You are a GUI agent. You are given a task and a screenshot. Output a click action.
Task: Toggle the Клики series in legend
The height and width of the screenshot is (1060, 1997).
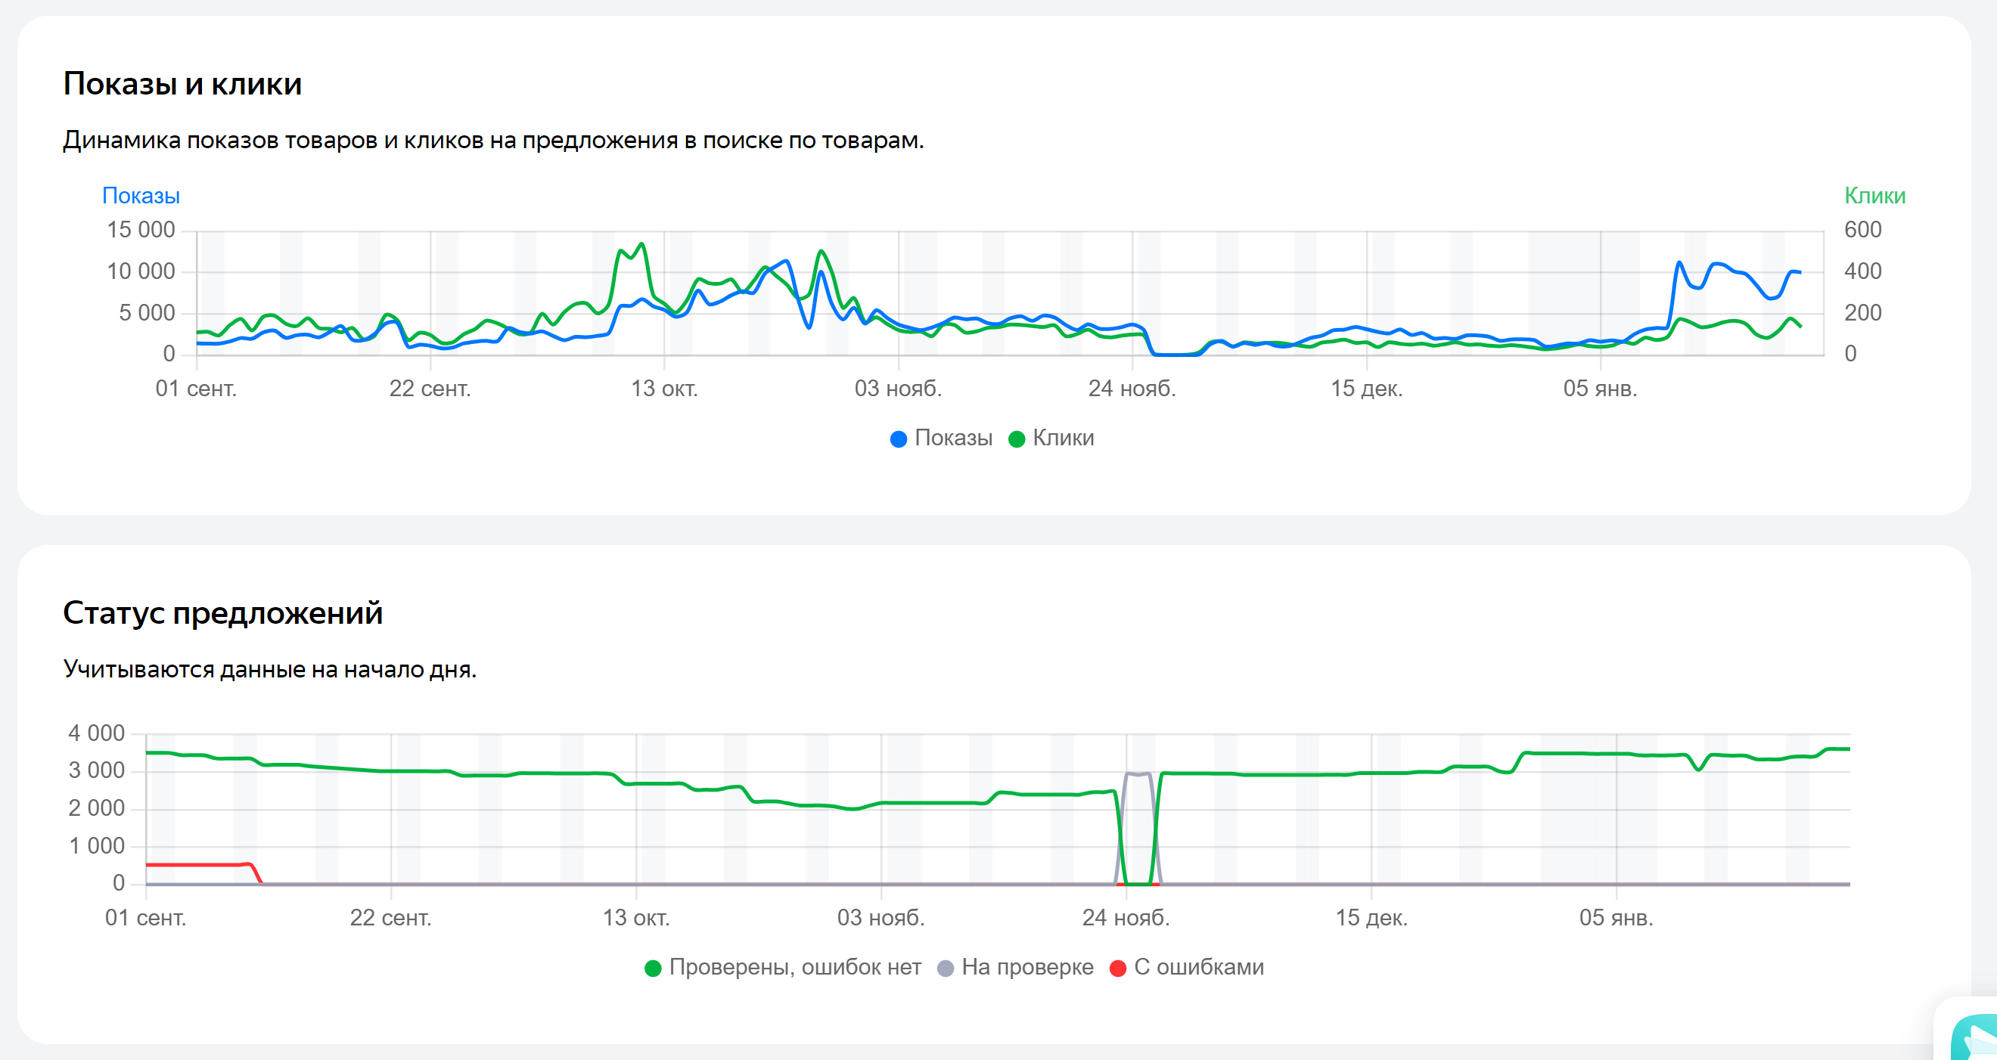(x=1051, y=439)
